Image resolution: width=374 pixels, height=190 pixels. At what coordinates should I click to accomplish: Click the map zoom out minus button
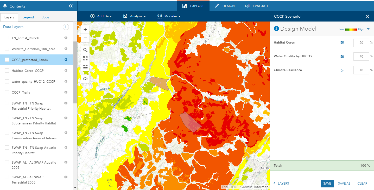(85, 38)
